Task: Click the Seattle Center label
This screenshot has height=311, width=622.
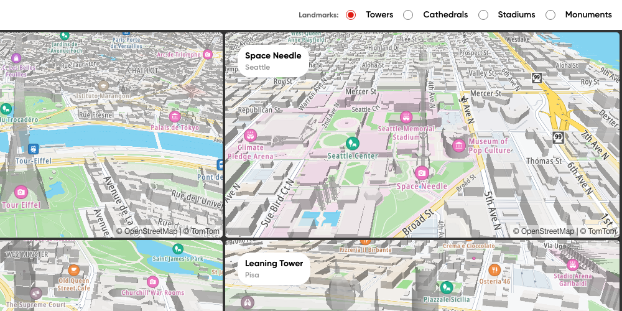Action: coord(353,156)
